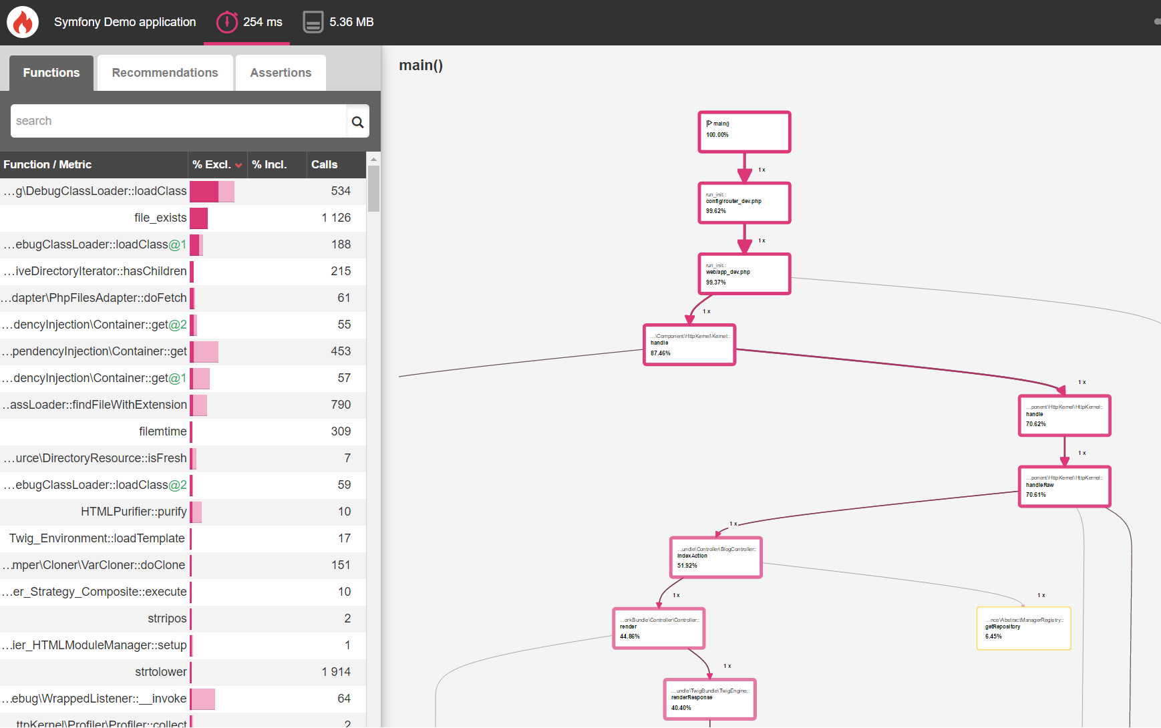
Task: Open the Assertions tab
Action: coord(281,73)
